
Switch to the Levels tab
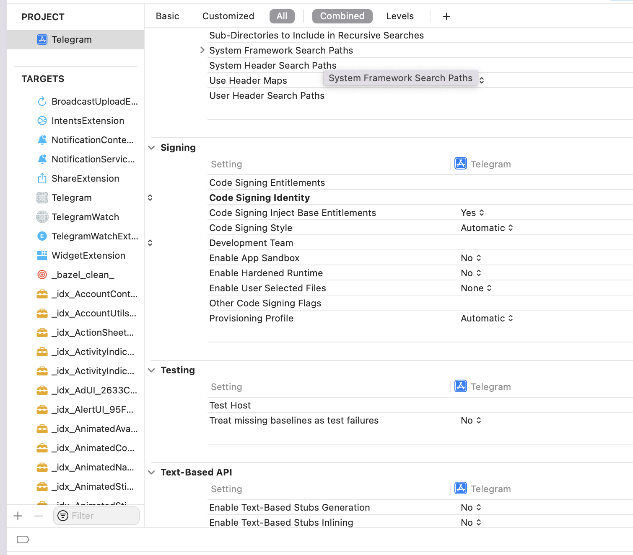click(400, 16)
